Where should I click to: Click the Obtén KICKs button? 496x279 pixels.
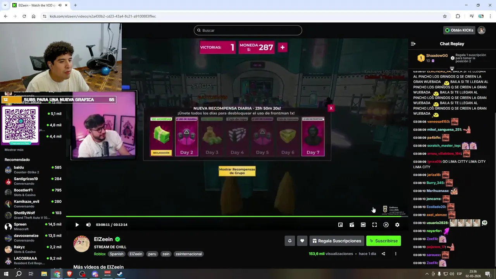[x=459, y=30]
